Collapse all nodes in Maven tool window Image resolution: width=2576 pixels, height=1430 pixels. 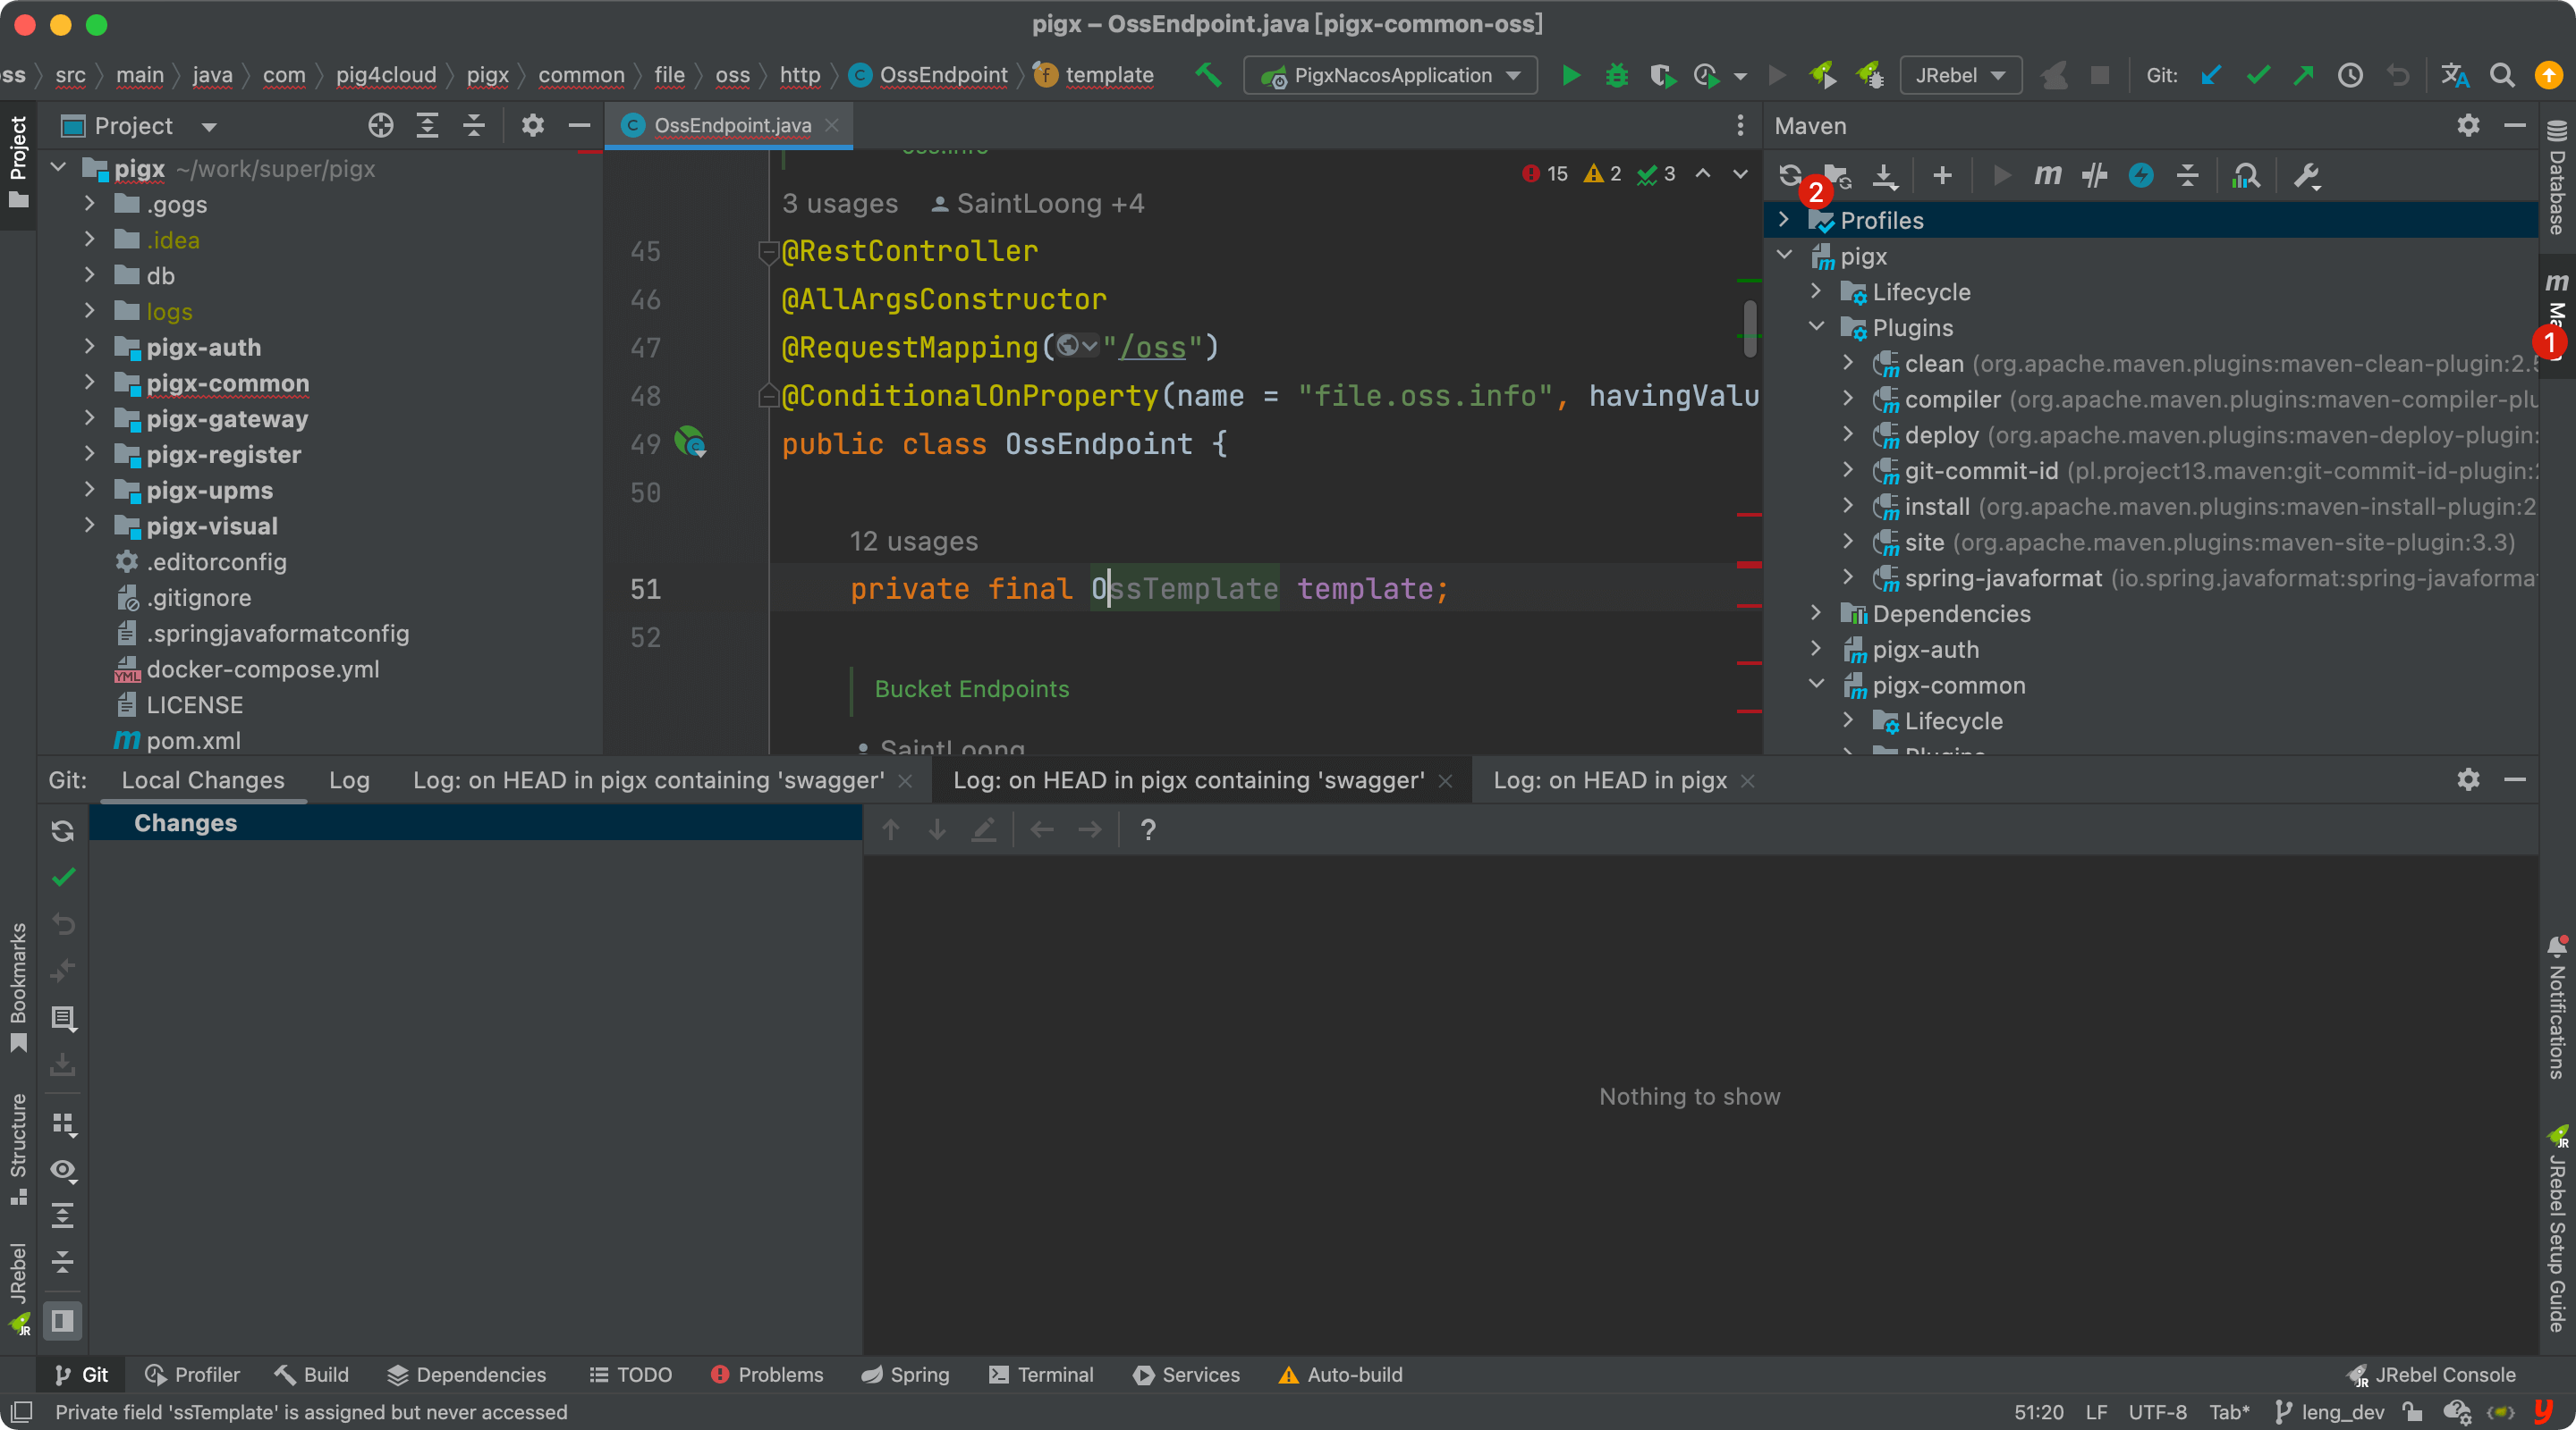[x=2187, y=176]
